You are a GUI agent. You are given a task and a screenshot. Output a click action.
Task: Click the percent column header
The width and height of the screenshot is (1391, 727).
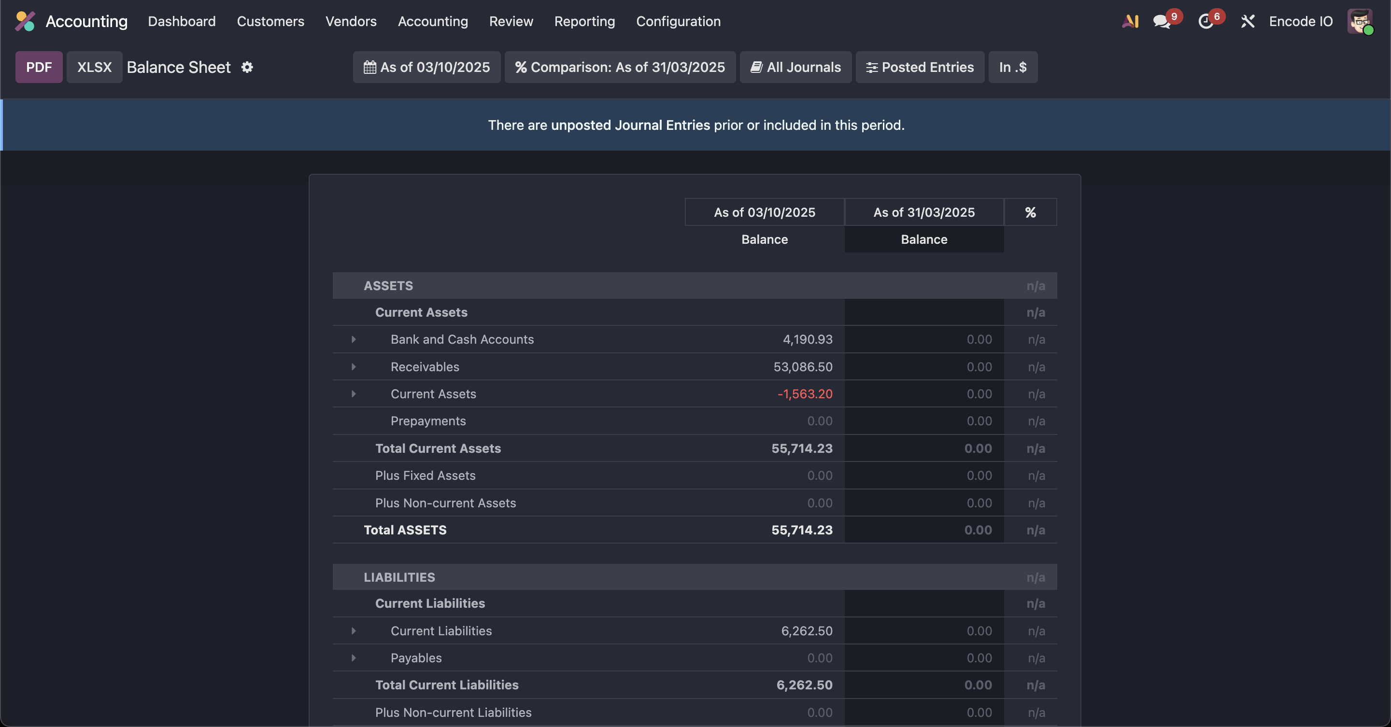pyautogui.click(x=1030, y=212)
